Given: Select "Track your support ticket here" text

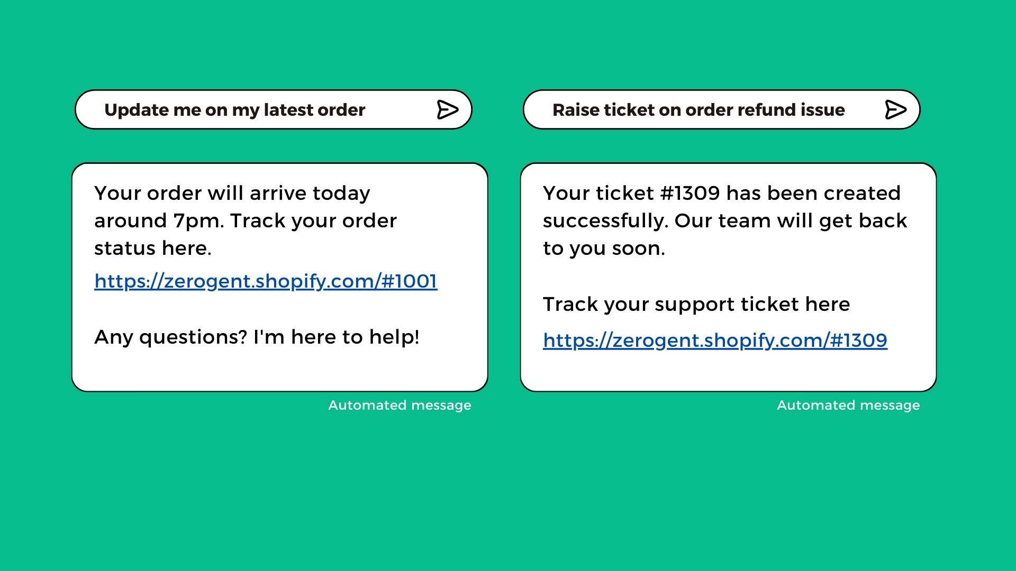Looking at the screenshot, I should [696, 305].
